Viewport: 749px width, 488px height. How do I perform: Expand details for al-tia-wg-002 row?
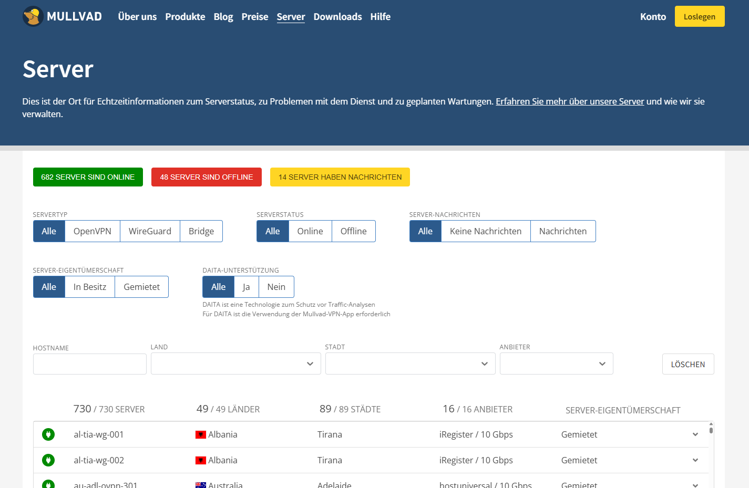[695, 460]
